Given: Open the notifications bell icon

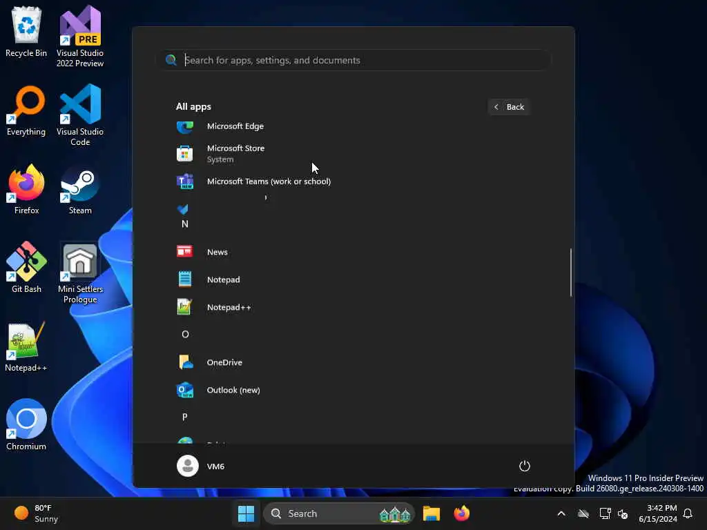Looking at the screenshot, I should (688, 513).
